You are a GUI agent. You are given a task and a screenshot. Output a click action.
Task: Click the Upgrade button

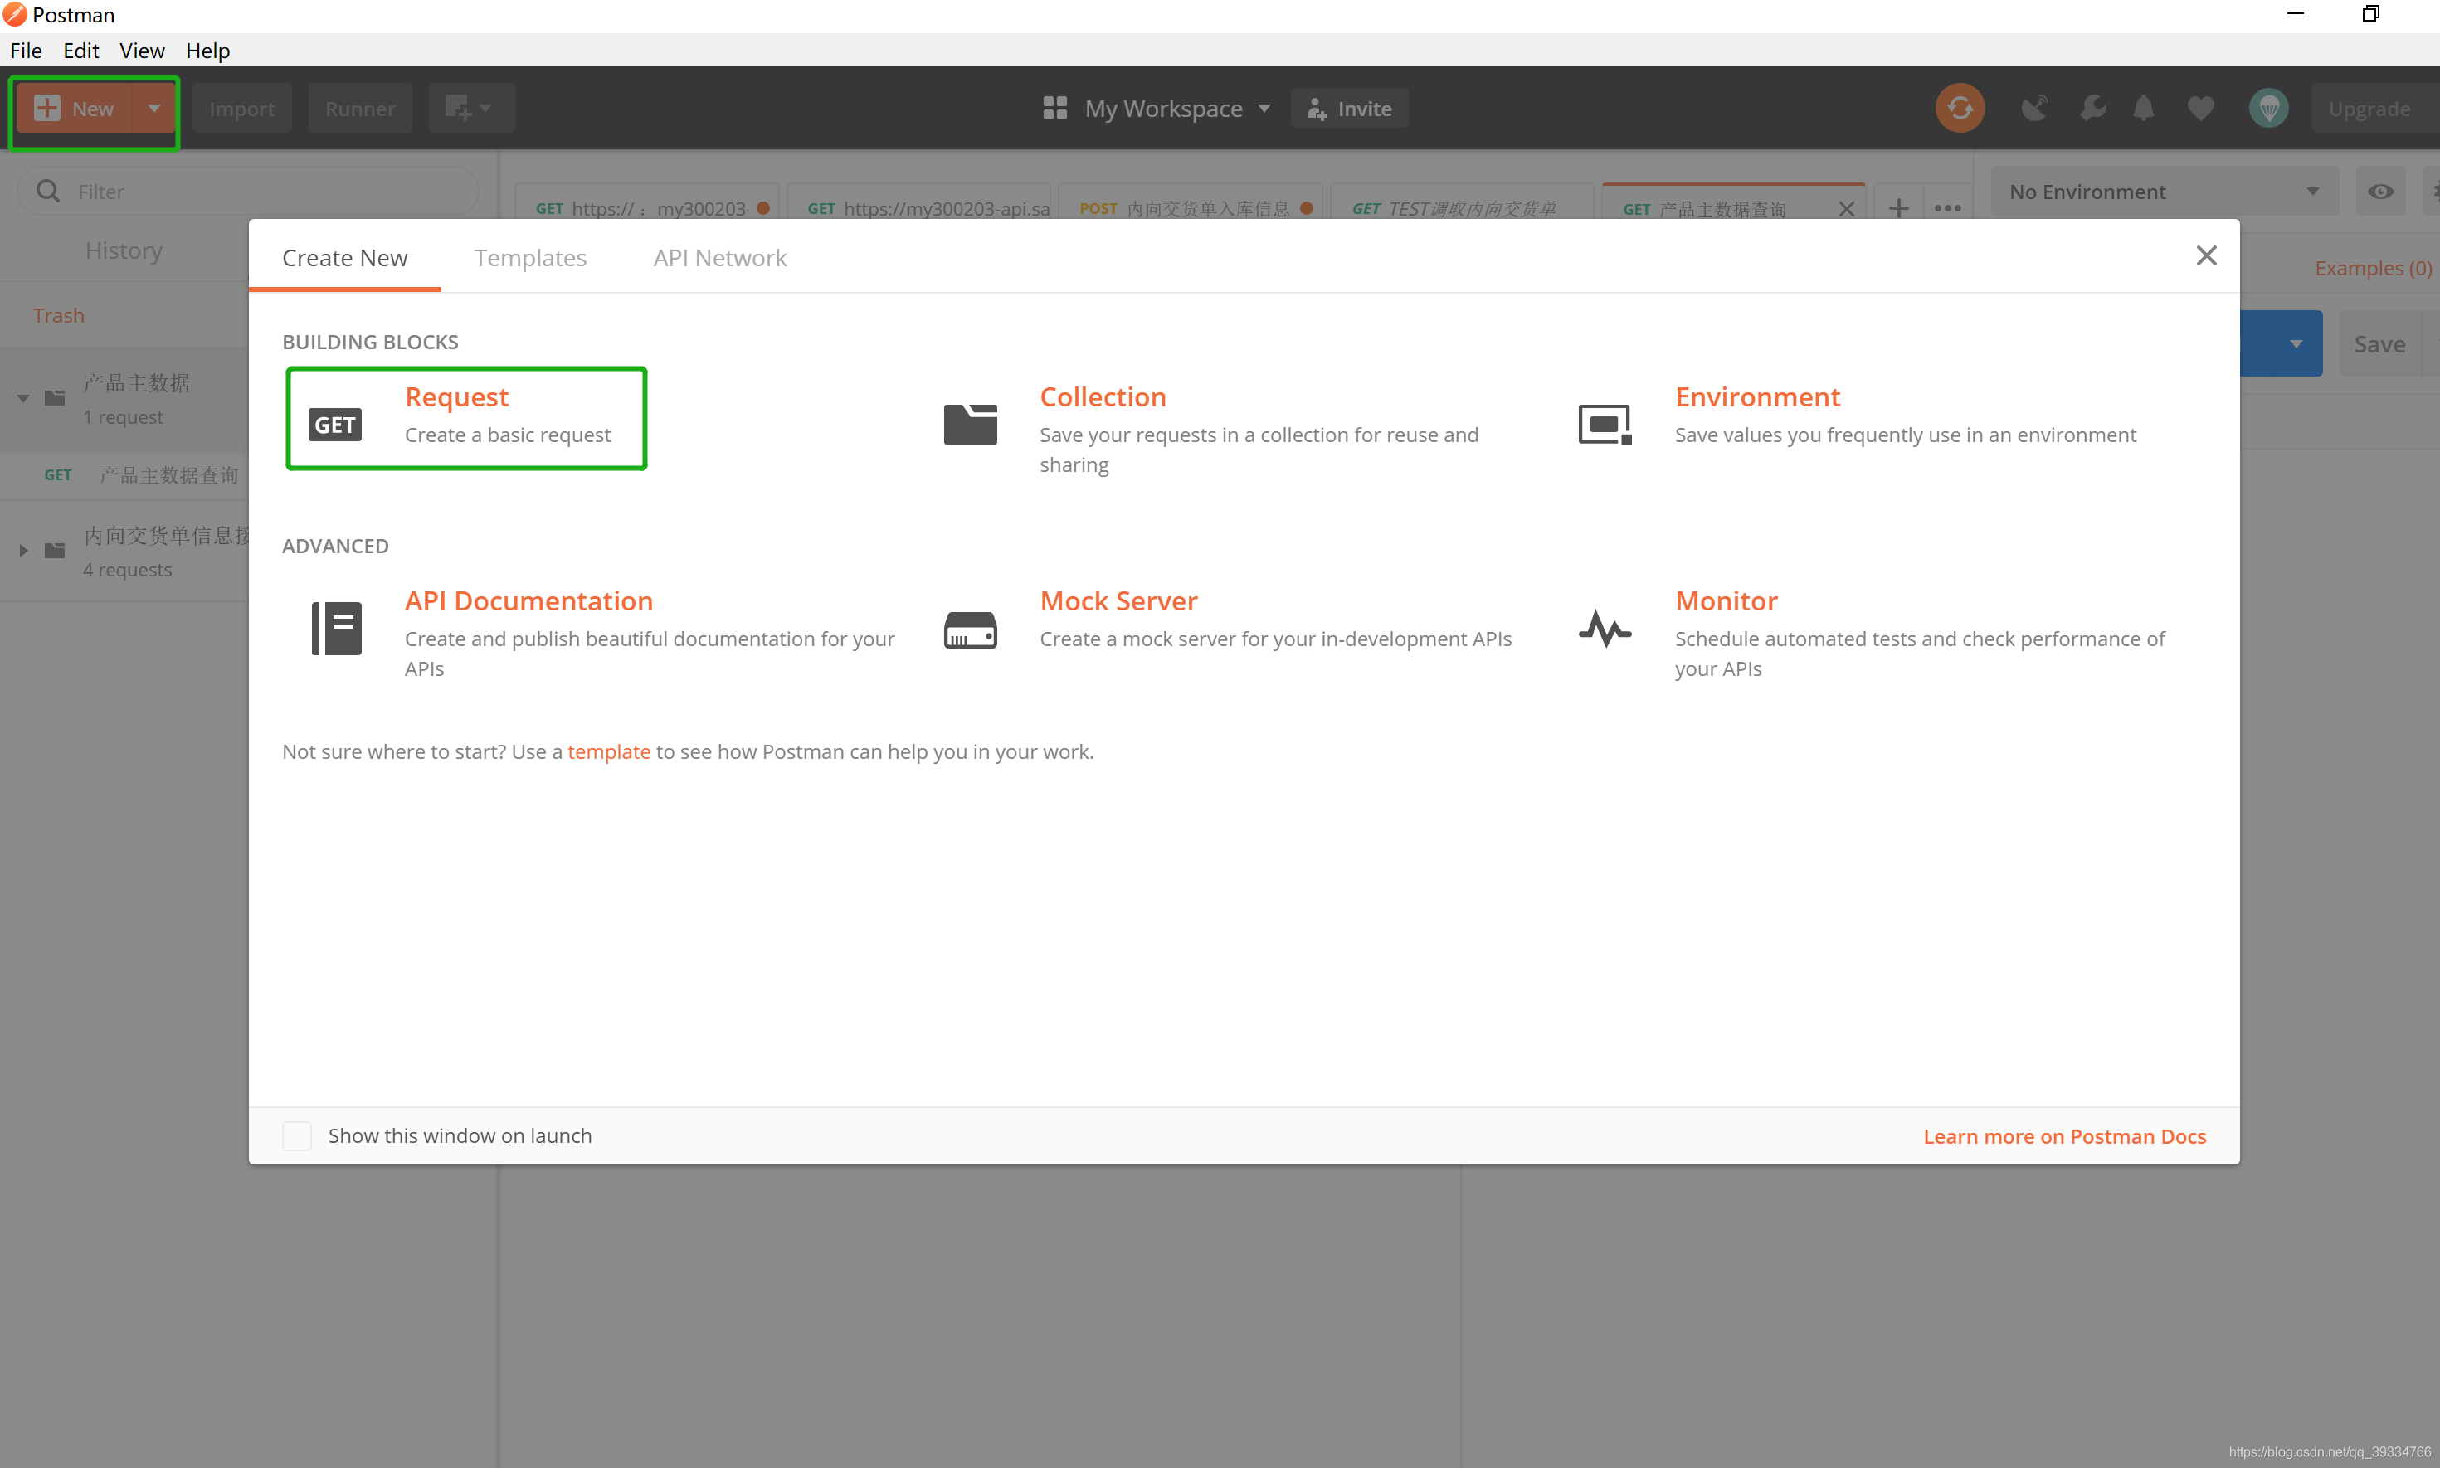tap(2369, 108)
